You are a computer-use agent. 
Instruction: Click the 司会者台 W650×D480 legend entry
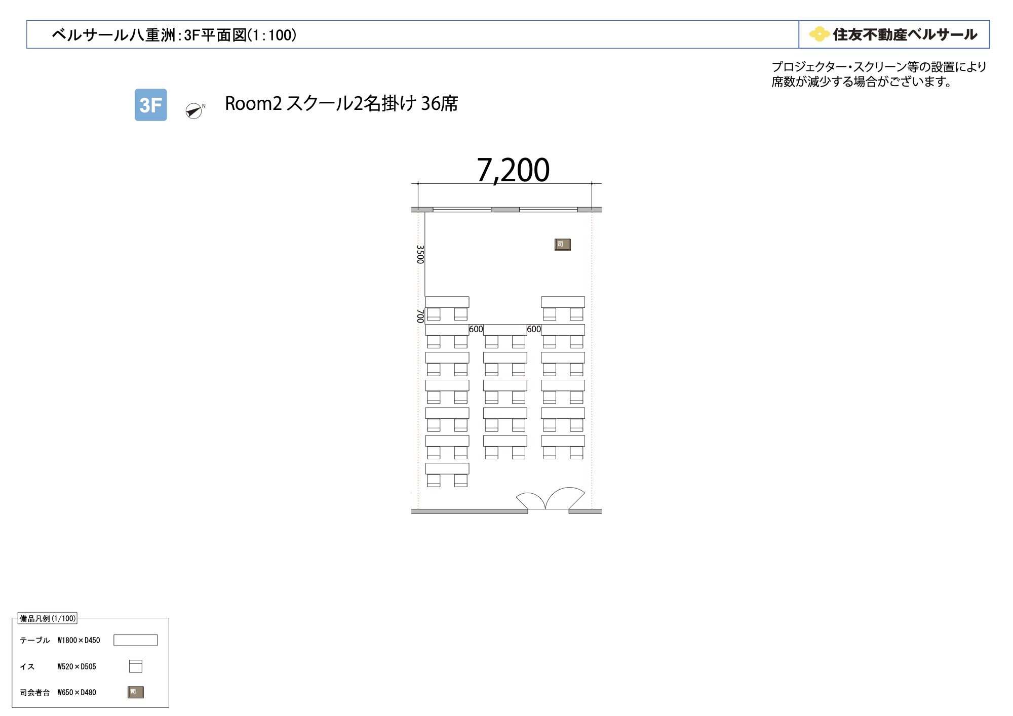[58, 692]
